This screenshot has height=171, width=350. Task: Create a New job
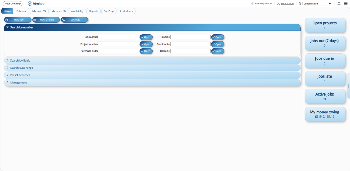[18, 20]
